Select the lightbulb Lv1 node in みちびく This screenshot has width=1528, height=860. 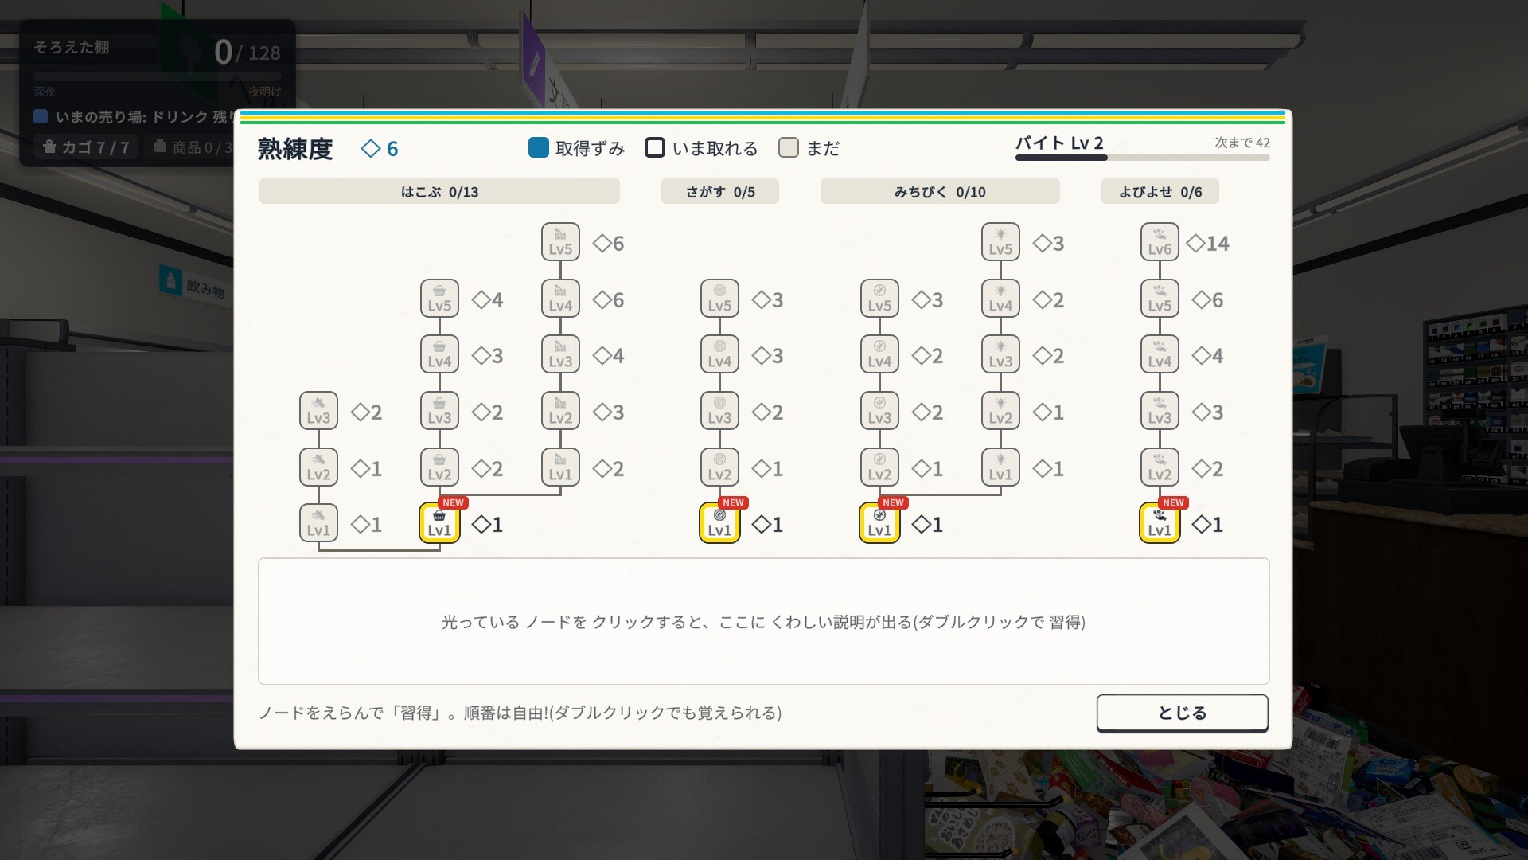coord(1000,467)
